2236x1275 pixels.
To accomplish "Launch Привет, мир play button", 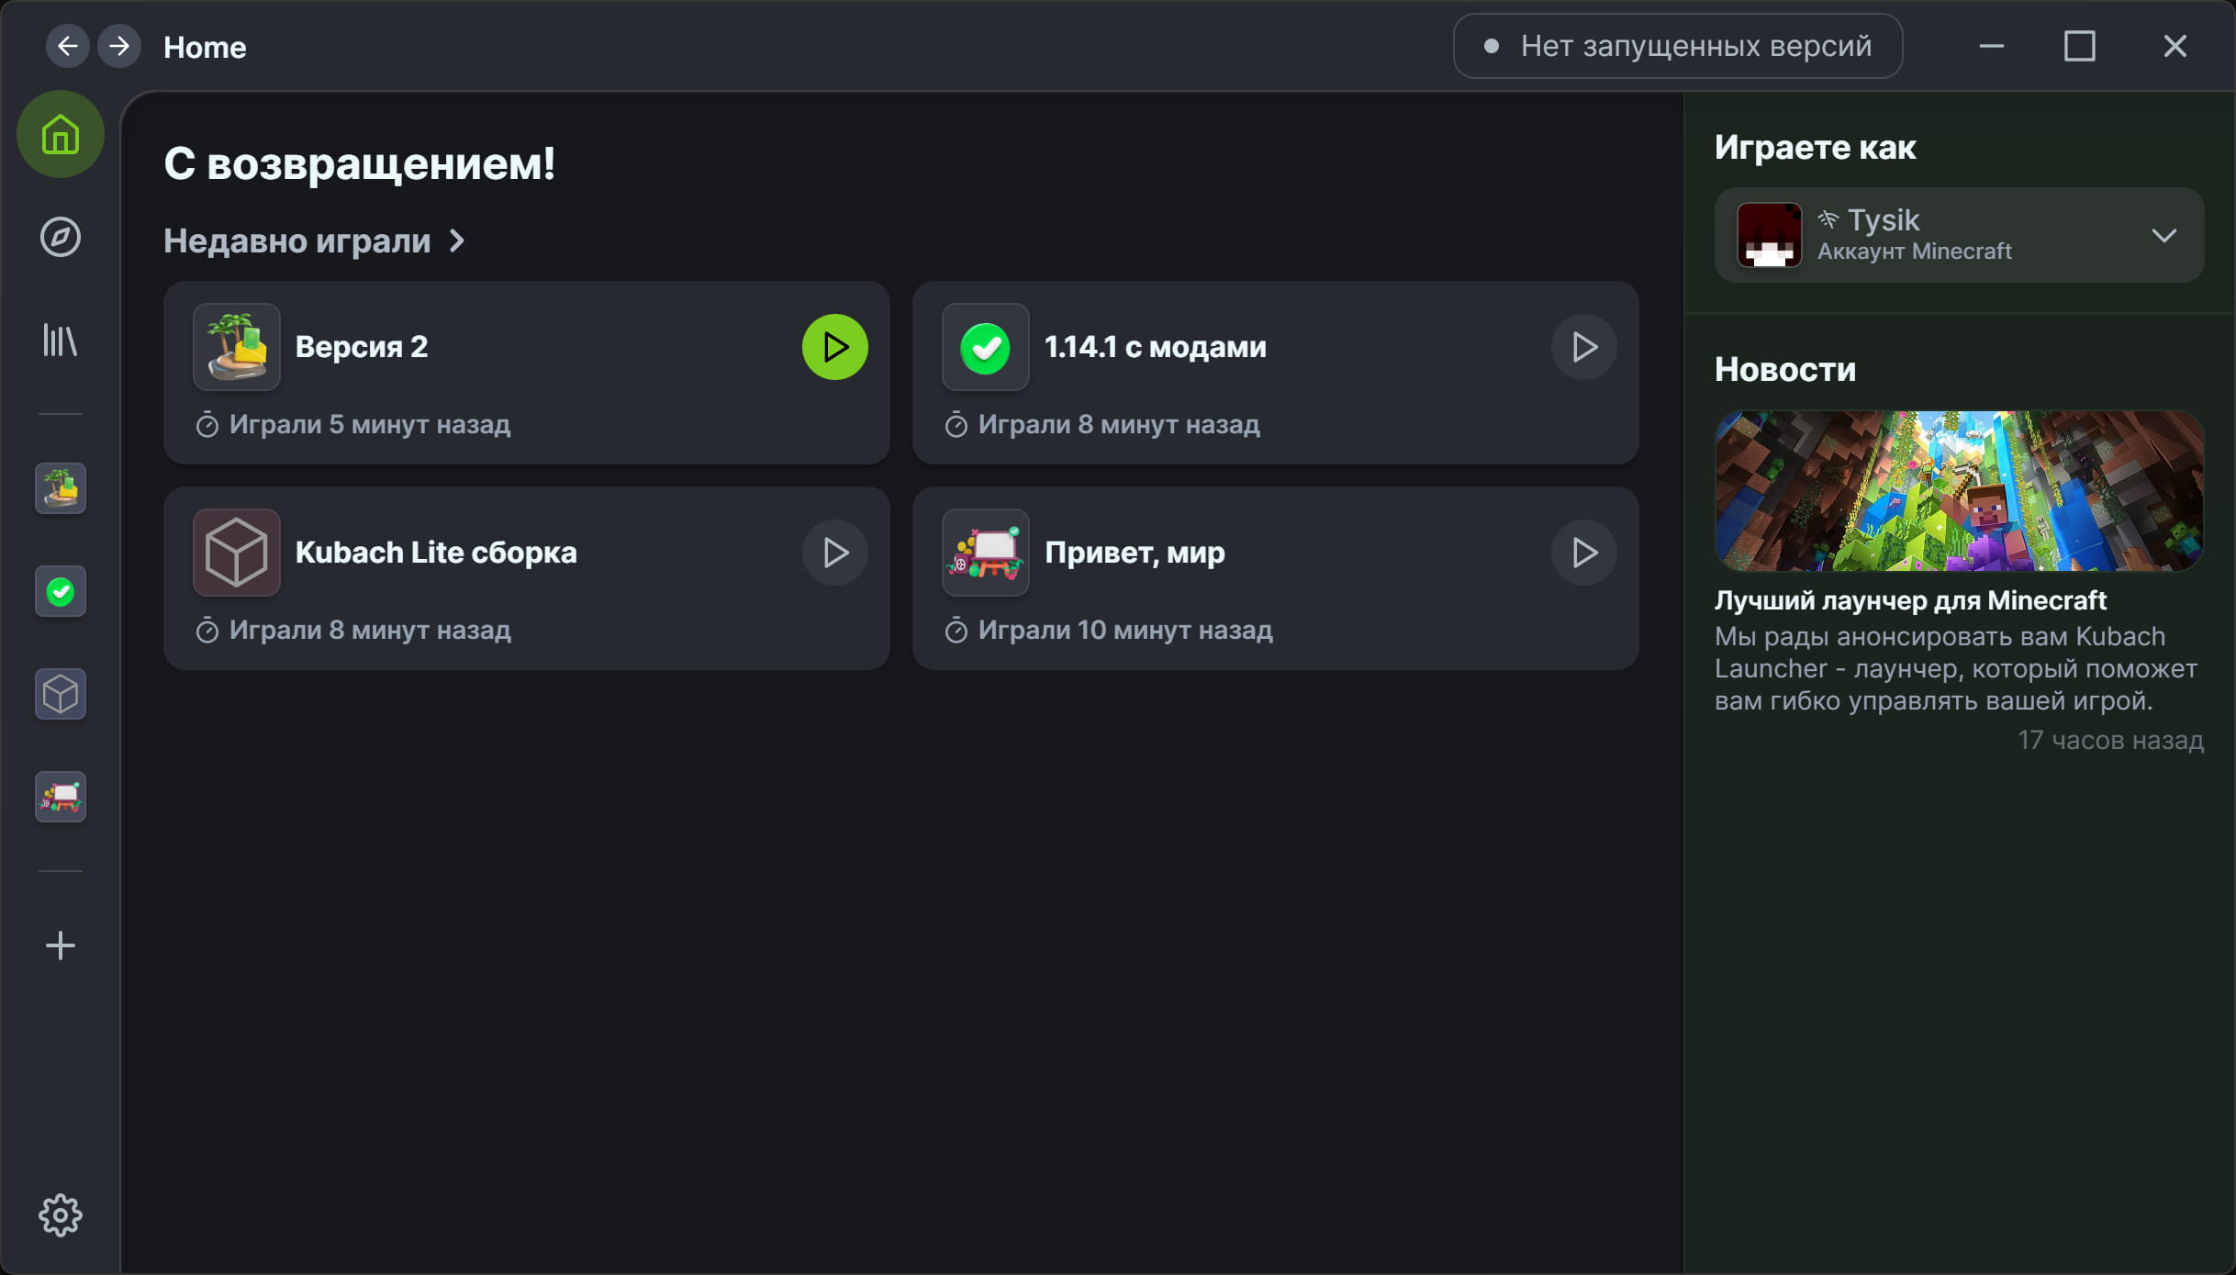I will tap(1583, 553).
